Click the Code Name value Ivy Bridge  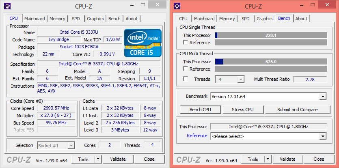click(59, 39)
